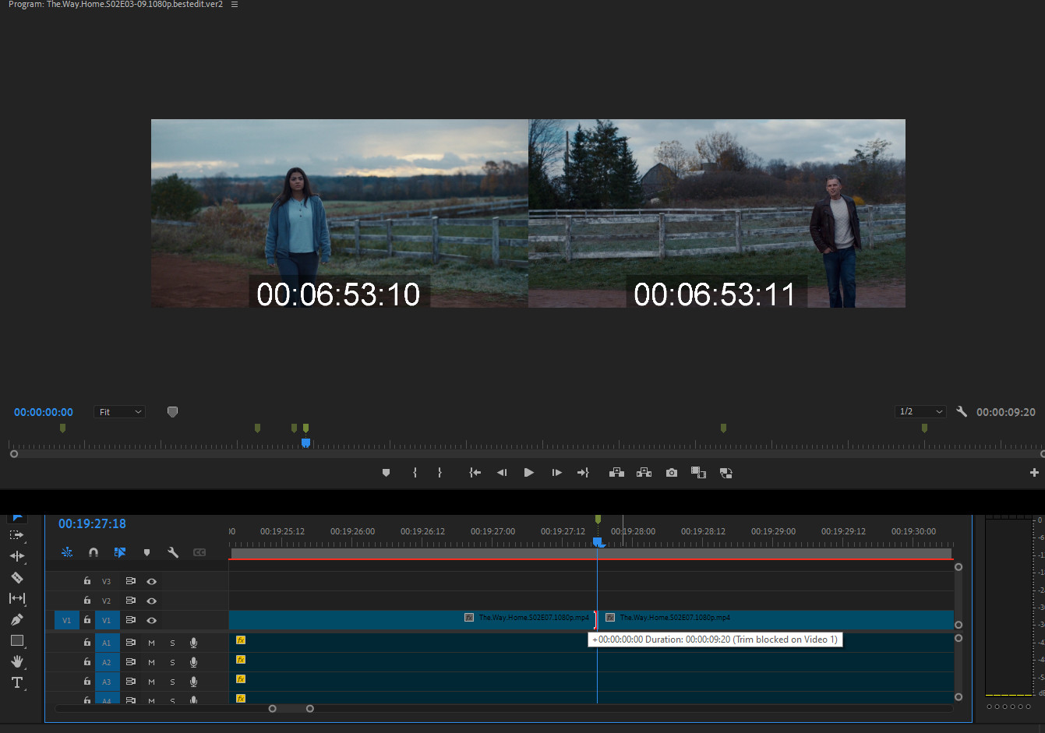Click the Lift button
Viewport: 1045px width, 733px height.
click(x=616, y=473)
